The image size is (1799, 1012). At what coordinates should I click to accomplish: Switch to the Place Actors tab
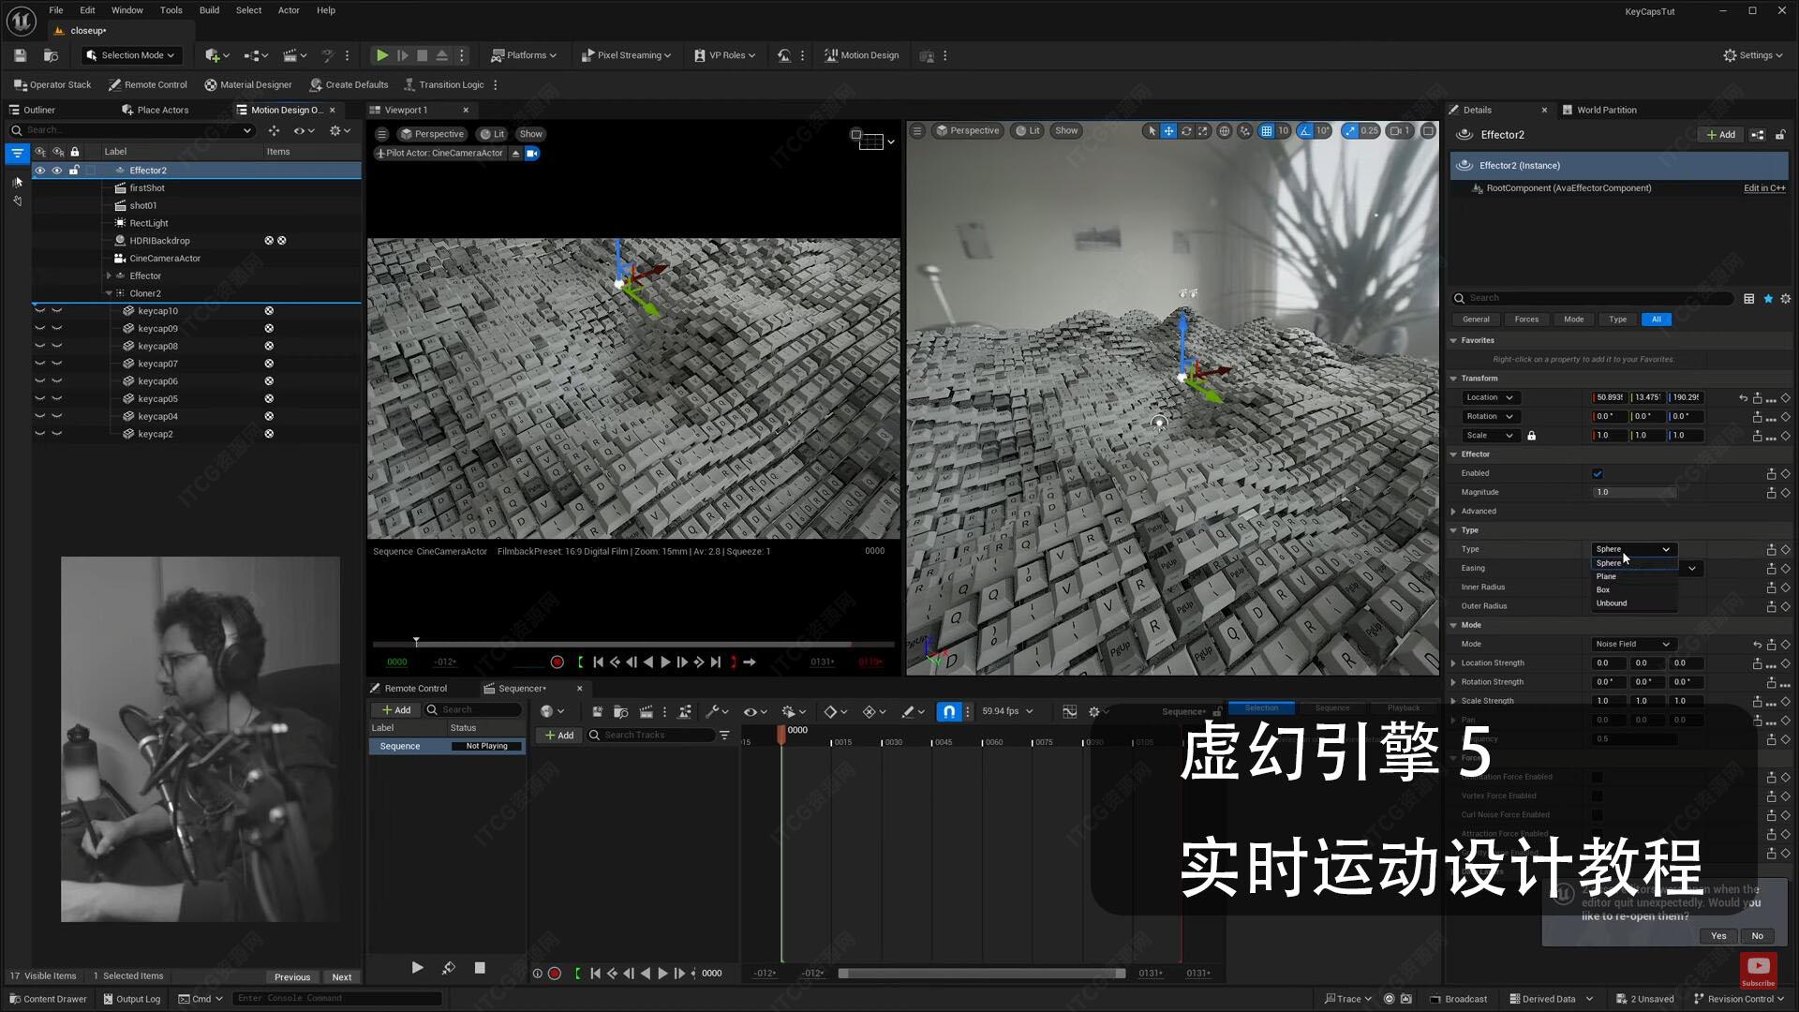coord(155,110)
